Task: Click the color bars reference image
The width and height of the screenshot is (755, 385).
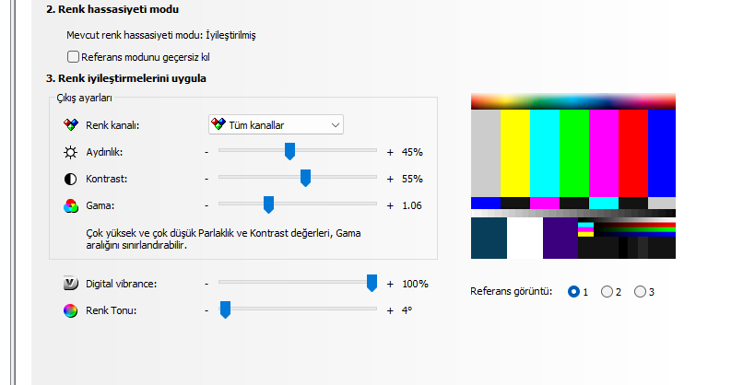Action: [573, 176]
